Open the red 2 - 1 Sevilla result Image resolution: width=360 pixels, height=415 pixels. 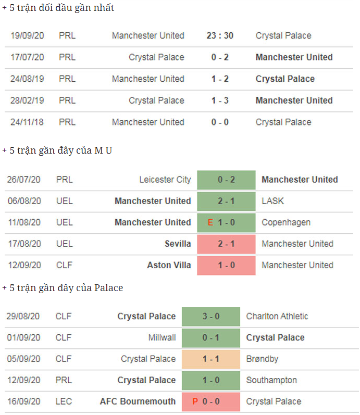pyautogui.click(x=226, y=244)
